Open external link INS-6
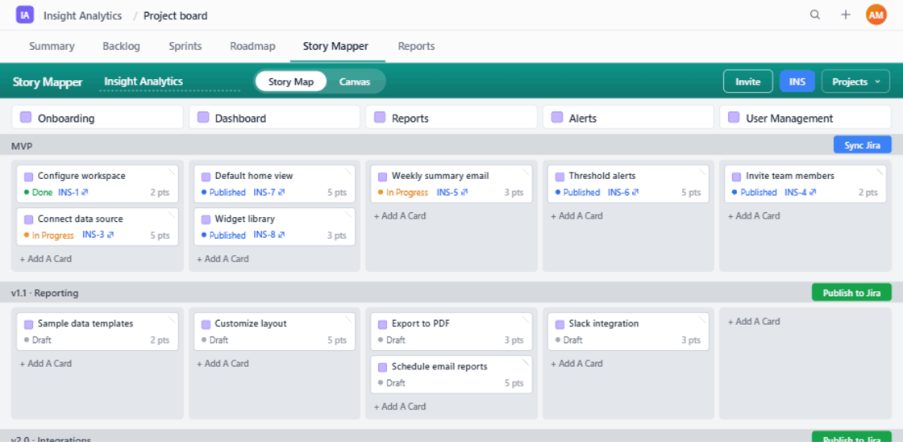This screenshot has height=442, width=903. tap(623, 193)
